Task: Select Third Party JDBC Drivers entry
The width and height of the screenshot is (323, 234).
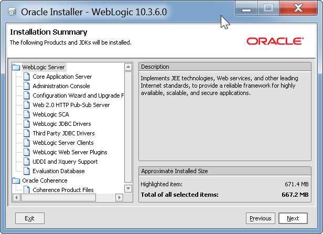Action: click(x=63, y=133)
